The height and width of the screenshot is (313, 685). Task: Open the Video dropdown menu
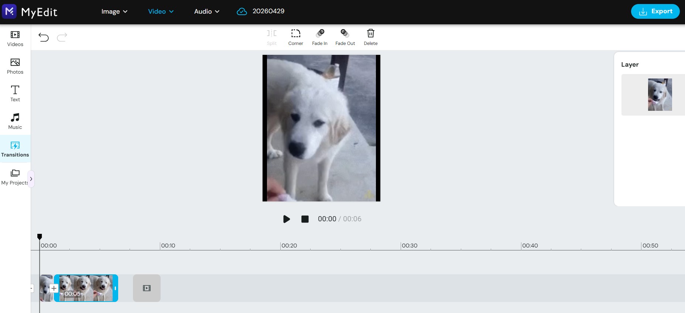(x=161, y=11)
